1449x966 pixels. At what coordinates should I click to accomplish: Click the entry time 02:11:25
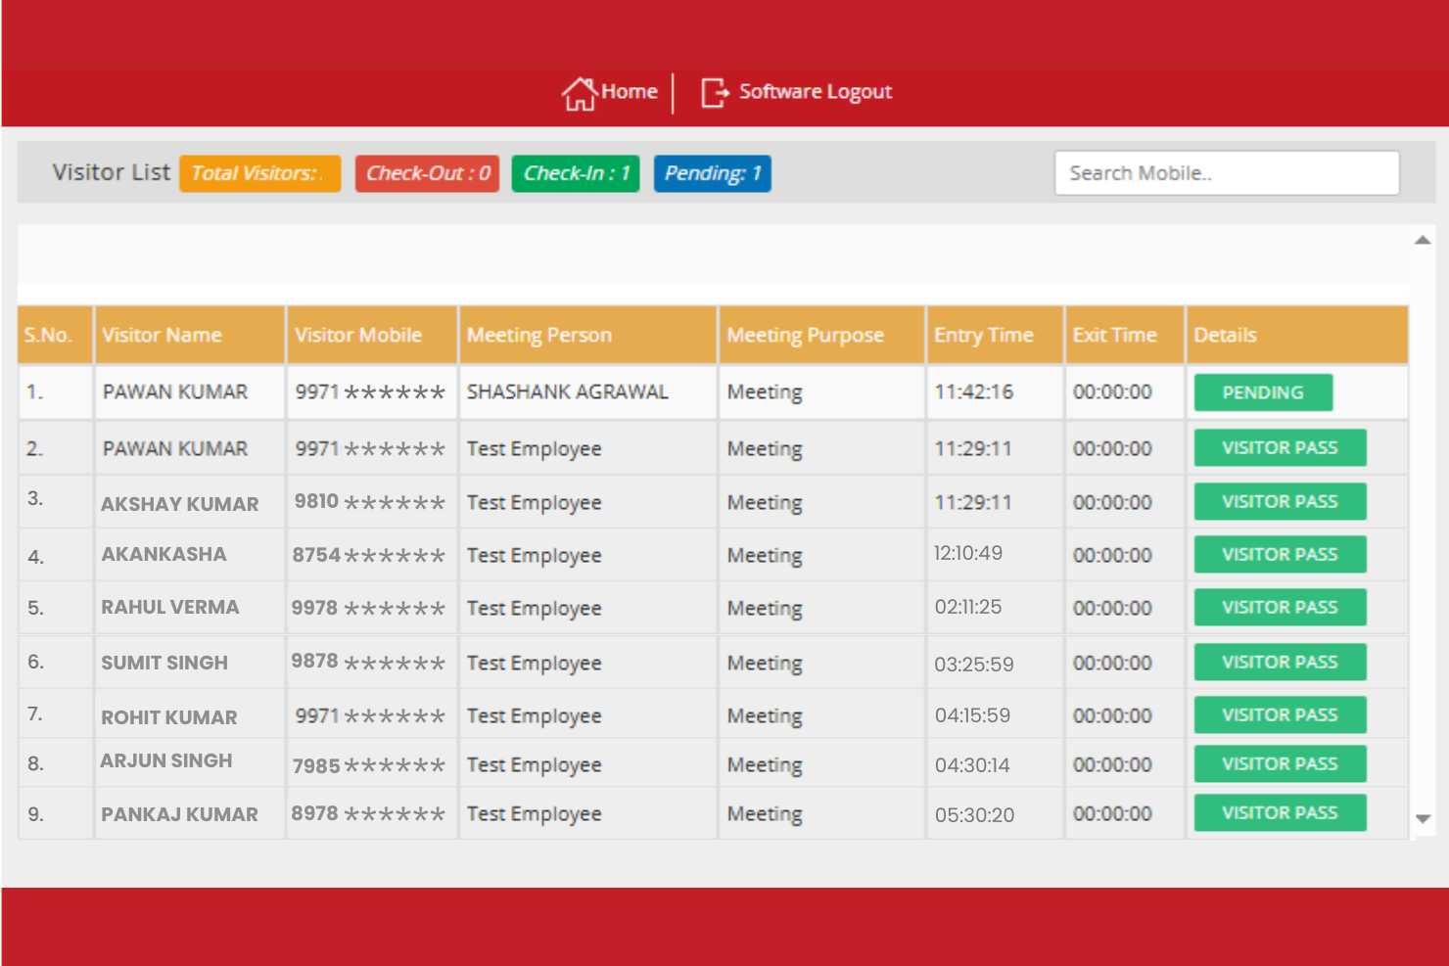[x=968, y=607]
